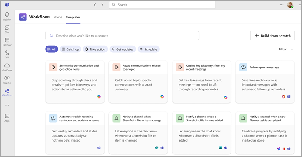Click Office badge on Follow up card
This screenshot has height=157, width=302.
284,97
